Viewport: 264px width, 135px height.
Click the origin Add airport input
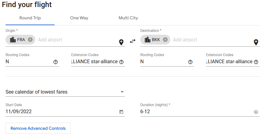(77, 40)
